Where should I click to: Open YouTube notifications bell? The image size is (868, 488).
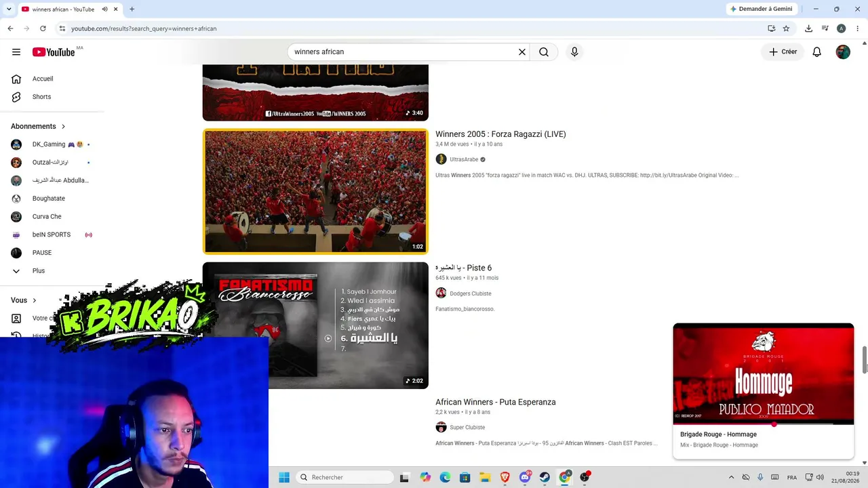click(x=817, y=52)
